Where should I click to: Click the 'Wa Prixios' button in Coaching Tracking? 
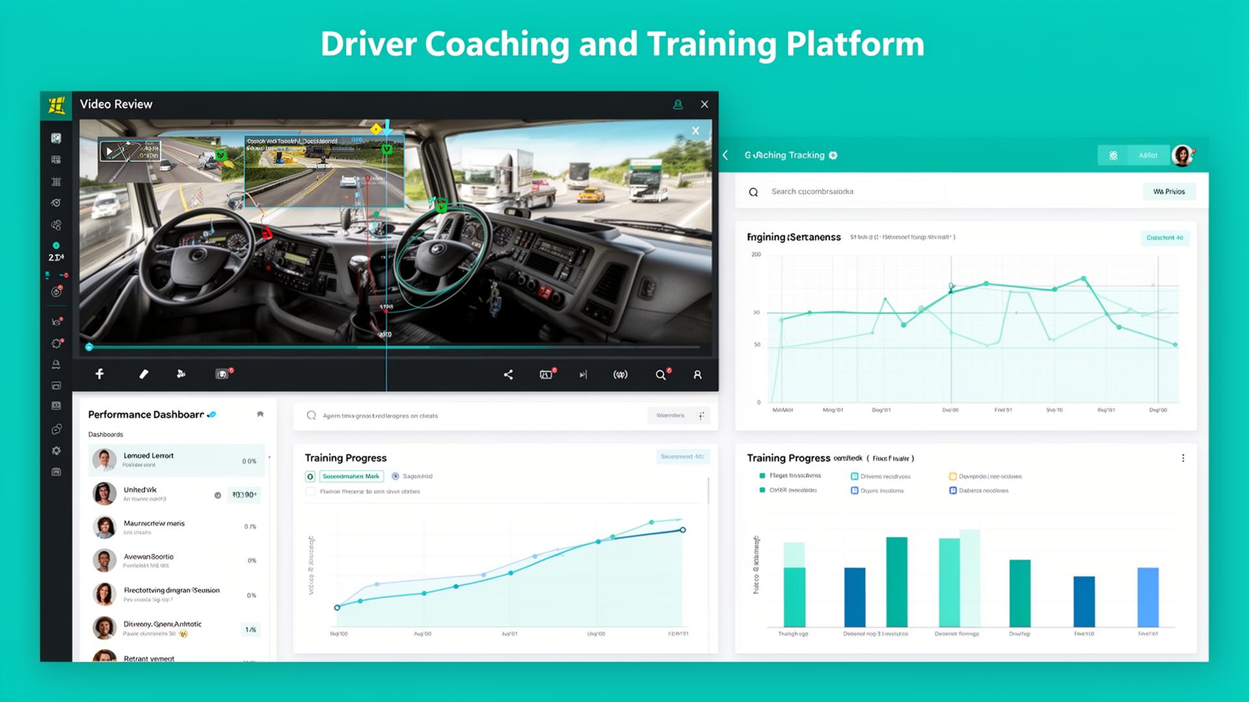pos(1169,192)
